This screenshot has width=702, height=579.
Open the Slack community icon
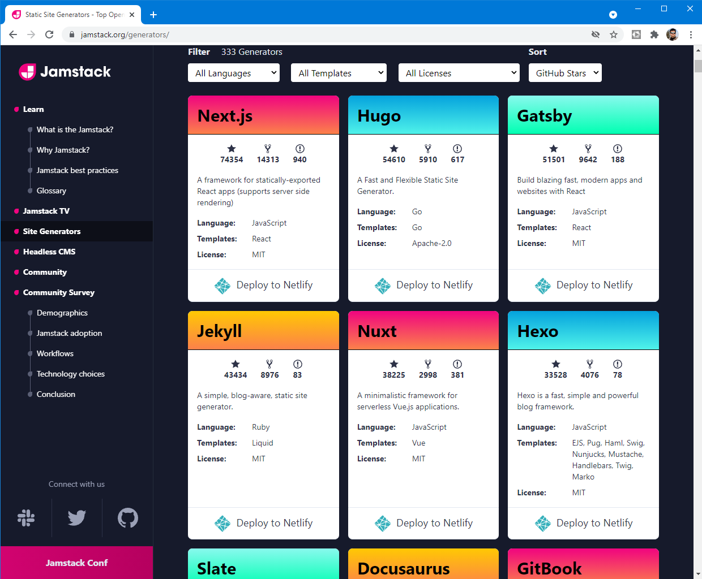pos(26,518)
